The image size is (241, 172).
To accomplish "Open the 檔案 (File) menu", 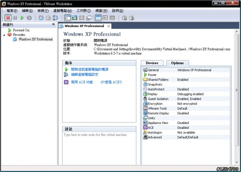I will (12, 11).
